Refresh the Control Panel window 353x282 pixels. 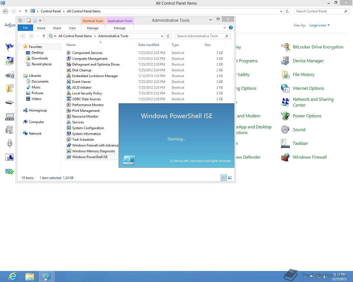point(287,11)
